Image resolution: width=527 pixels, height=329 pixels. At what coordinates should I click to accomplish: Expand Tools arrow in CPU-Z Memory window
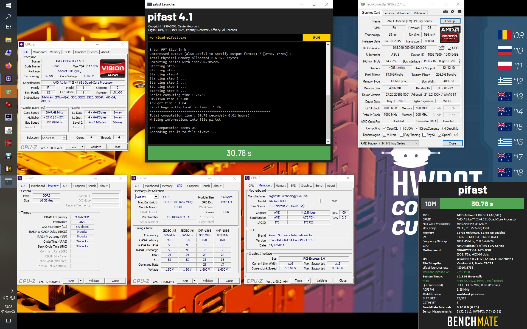coord(81,281)
